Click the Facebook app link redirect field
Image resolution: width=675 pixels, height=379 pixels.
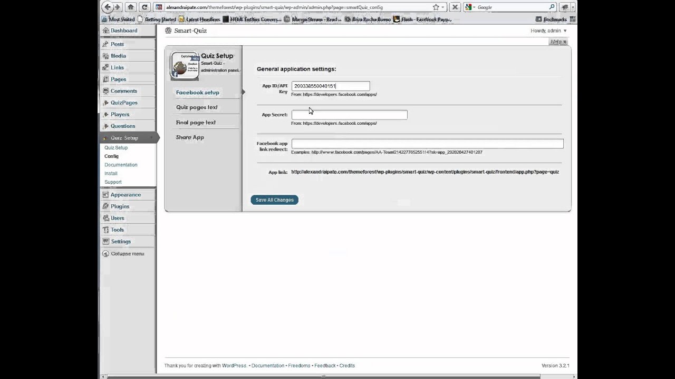click(427, 144)
